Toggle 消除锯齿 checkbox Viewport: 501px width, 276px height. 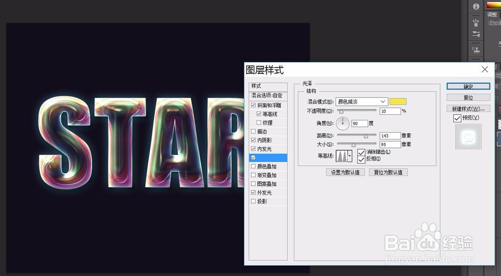tap(361, 153)
